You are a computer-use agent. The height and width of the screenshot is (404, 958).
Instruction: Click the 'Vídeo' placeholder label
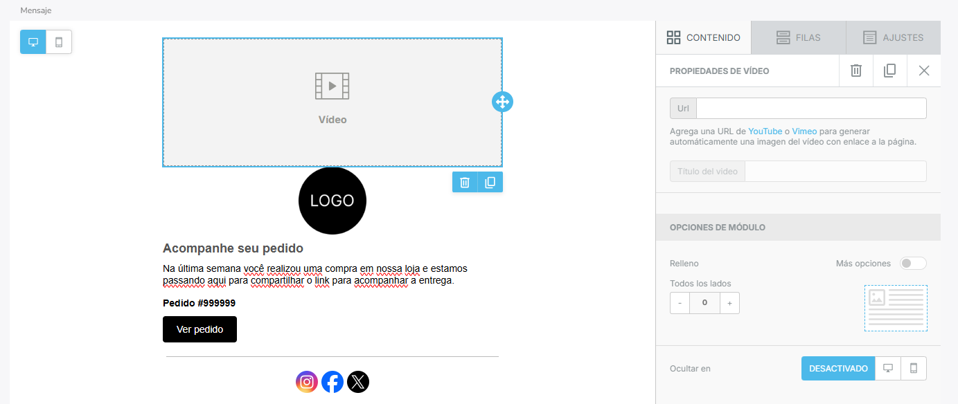tap(332, 120)
